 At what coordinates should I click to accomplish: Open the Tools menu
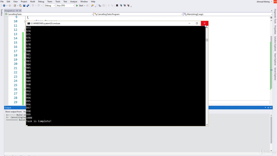58,2
